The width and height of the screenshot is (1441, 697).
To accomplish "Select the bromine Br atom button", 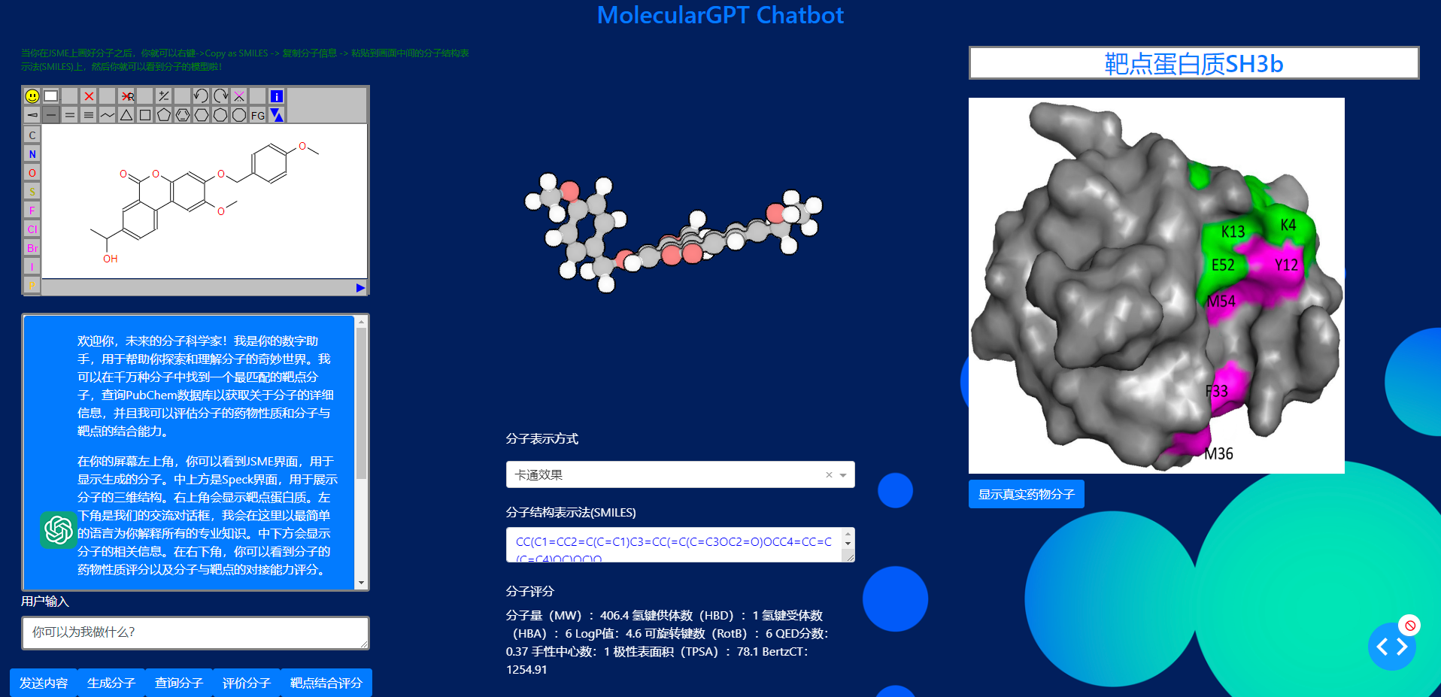I will click(32, 248).
